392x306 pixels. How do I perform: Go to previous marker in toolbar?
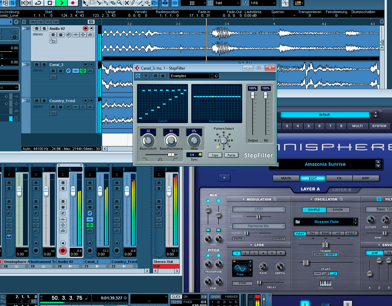pyautogui.click(x=23, y=3)
